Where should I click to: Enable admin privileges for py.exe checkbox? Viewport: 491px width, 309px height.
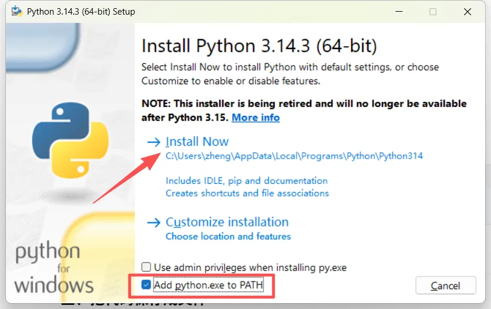pos(146,267)
